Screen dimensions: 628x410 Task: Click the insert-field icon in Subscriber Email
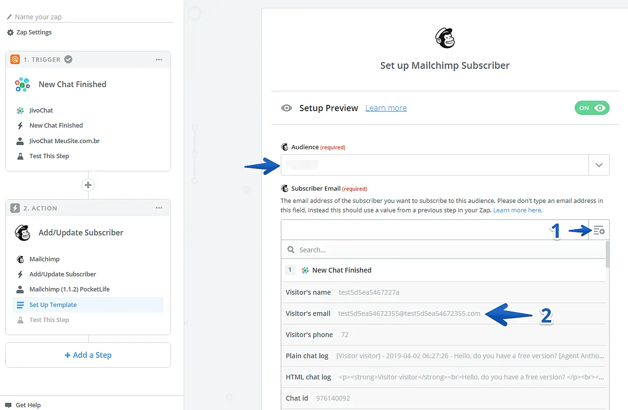point(599,231)
